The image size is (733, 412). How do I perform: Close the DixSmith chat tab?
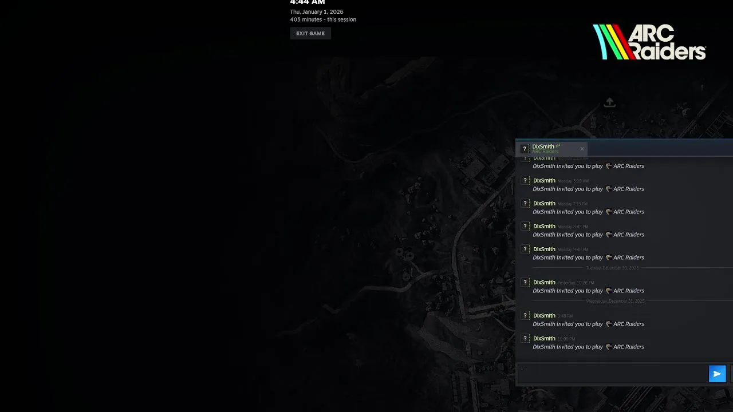(582, 149)
